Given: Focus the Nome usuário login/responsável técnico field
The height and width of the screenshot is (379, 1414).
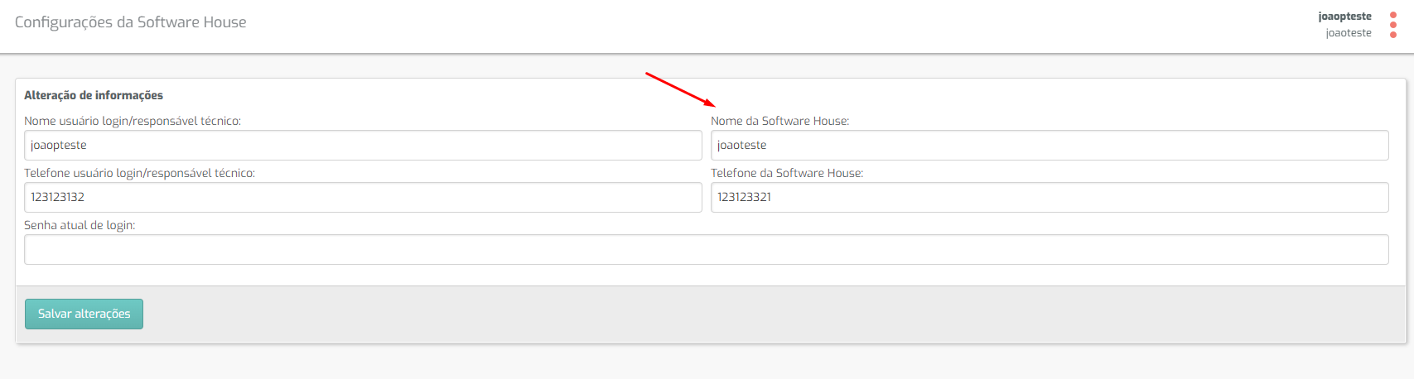Looking at the screenshot, I should [x=363, y=145].
